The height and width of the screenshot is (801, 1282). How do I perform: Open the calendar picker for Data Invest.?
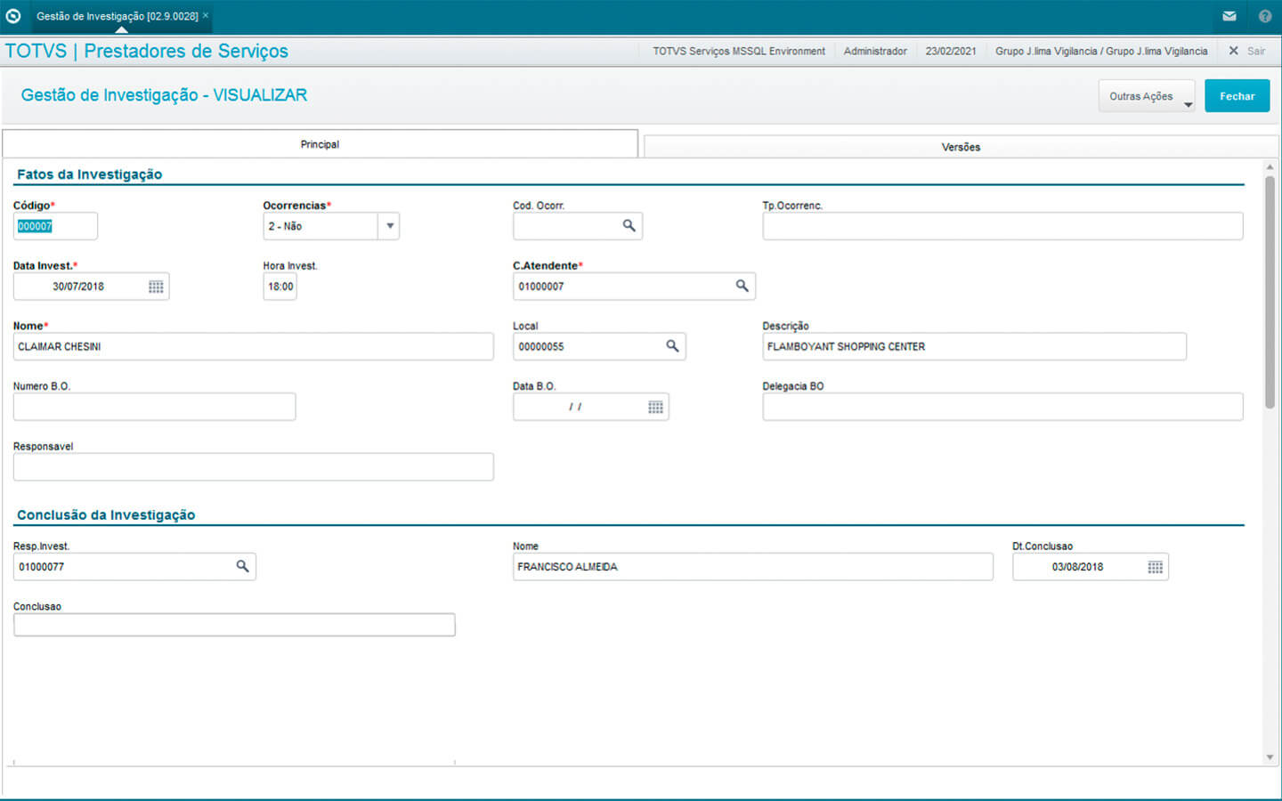tap(156, 287)
